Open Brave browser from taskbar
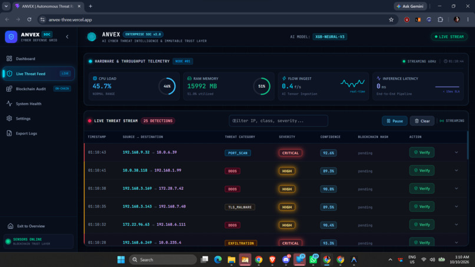Screen dimensions: 475x267 click(x=272, y=260)
